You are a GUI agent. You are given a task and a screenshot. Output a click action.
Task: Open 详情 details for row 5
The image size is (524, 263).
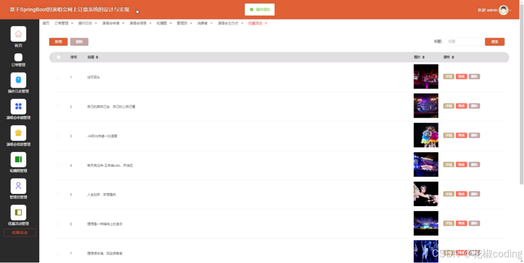tap(449, 194)
